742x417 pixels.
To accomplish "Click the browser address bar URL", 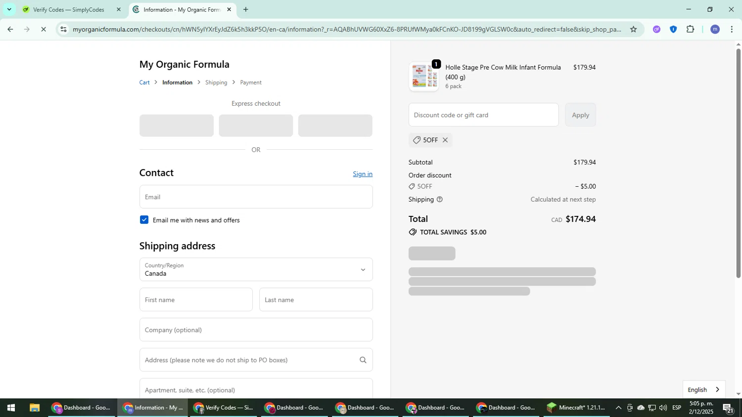I will click(x=346, y=29).
